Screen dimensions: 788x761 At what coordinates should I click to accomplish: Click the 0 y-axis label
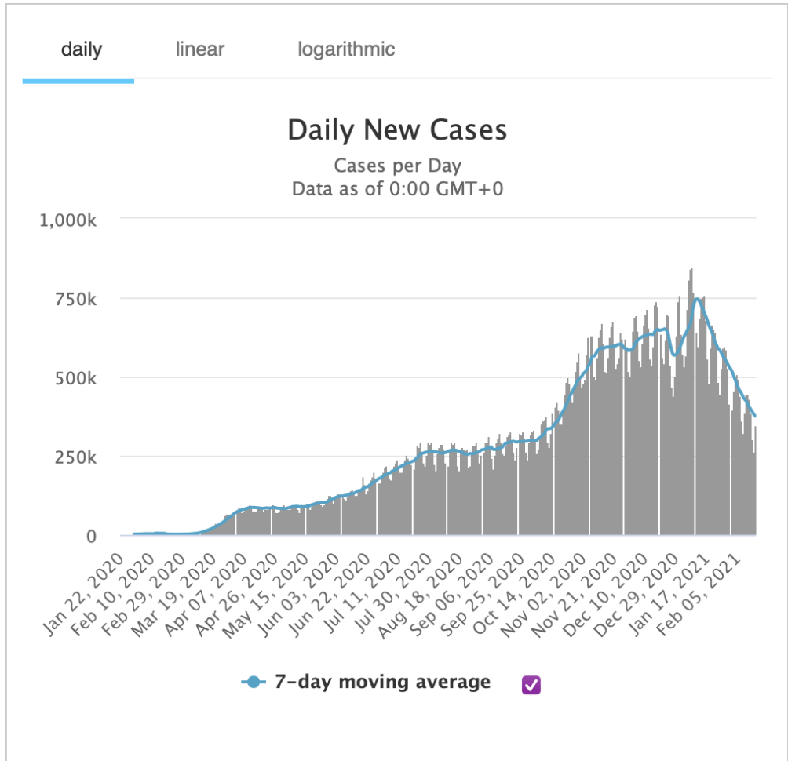[x=91, y=537]
